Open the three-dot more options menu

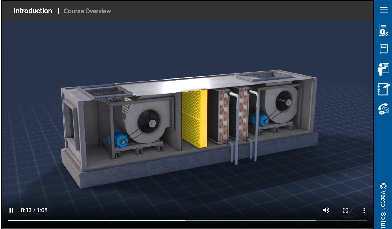tap(364, 210)
